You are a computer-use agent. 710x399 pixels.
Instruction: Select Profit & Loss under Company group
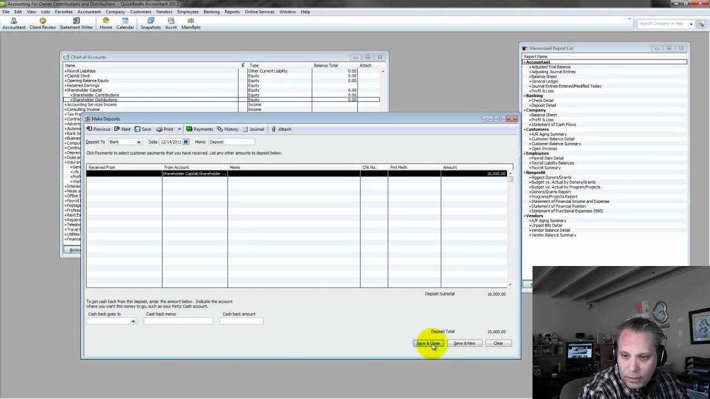click(542, 120)
